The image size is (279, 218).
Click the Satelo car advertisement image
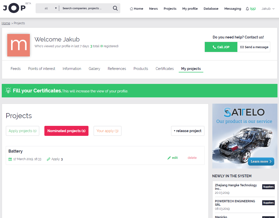(x=245, y=136)
